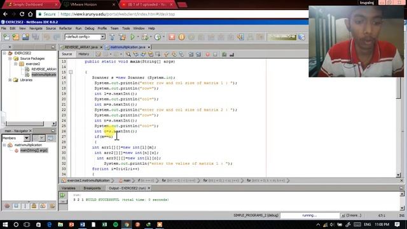This screenshot has width=407, height=229.
Task: Click the '(3 more...)' link in the status bar
Action: [x=354, y=216]
